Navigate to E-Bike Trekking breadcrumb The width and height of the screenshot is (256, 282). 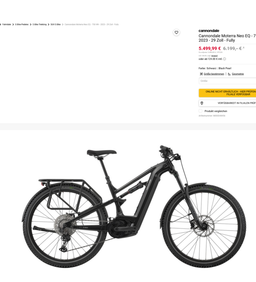click(x=39, y=24)
